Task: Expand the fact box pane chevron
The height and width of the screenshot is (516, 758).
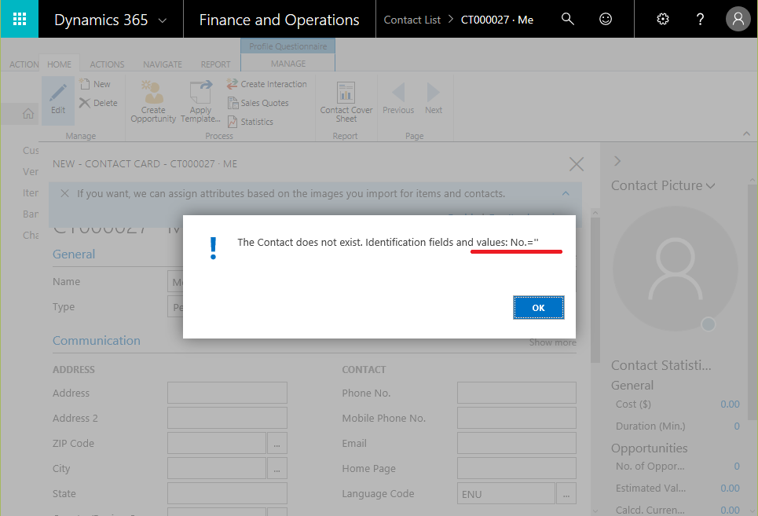Action: [x=617, y=161]
